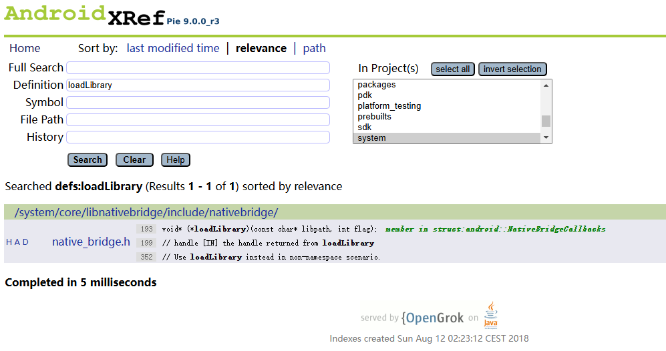The width and height of the screenshot is (666, 351).
Task: Select sdk in the project list
Action: coord(448,127)
